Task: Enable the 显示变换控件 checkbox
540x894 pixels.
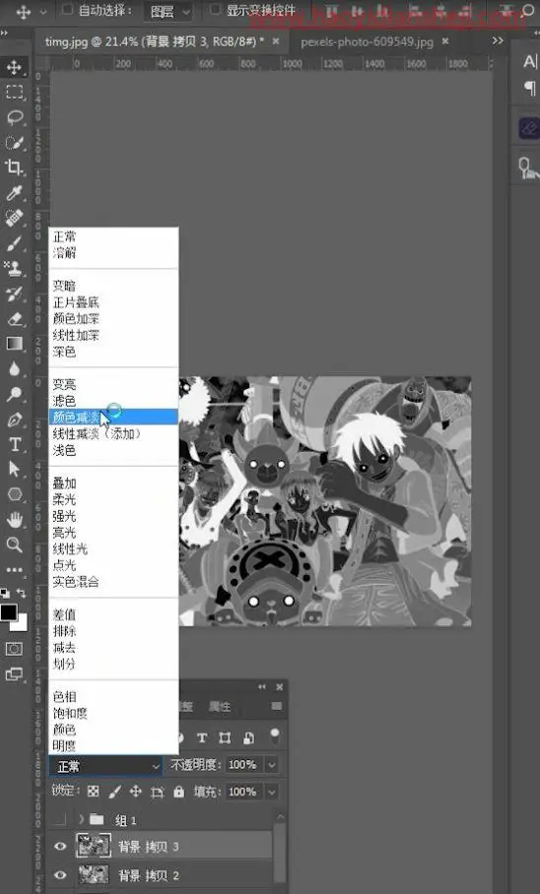Action: point(215,10)
